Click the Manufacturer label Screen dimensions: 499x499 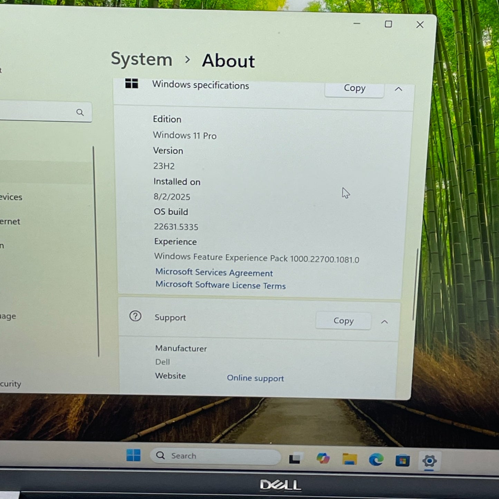pos(181,348)
